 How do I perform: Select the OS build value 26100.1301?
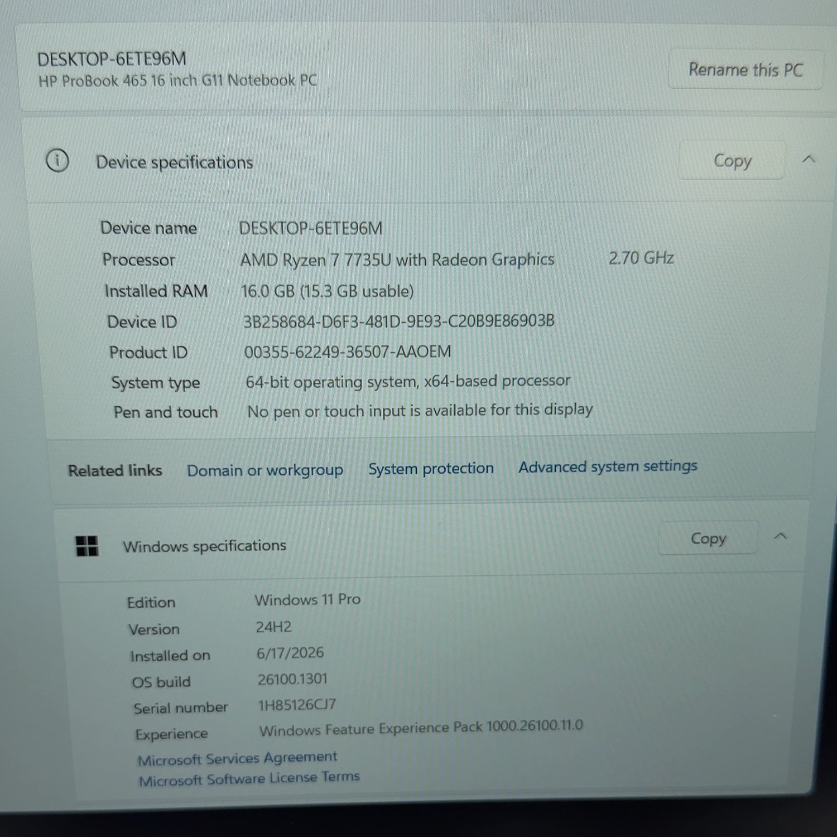(292, 679)
